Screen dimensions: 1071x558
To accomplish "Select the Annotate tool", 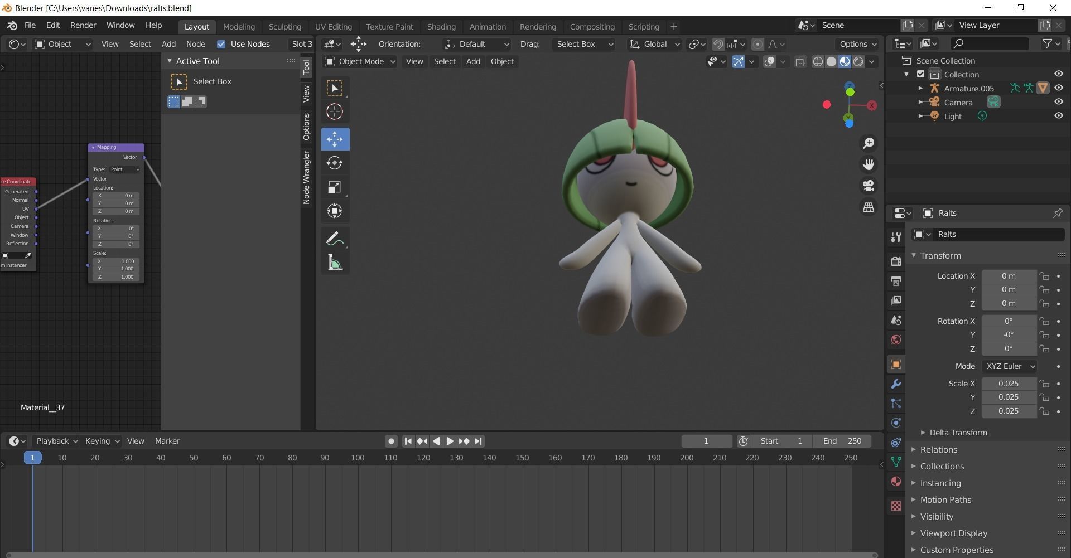I will pos(335,239).
